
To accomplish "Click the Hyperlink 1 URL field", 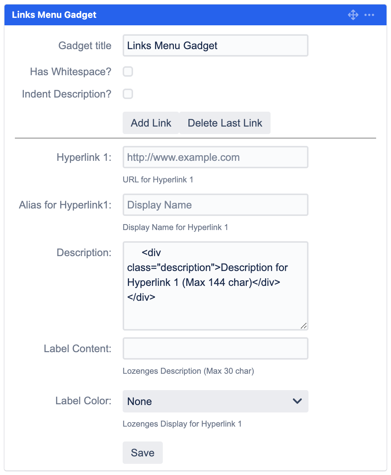I will tap(215, 157).
